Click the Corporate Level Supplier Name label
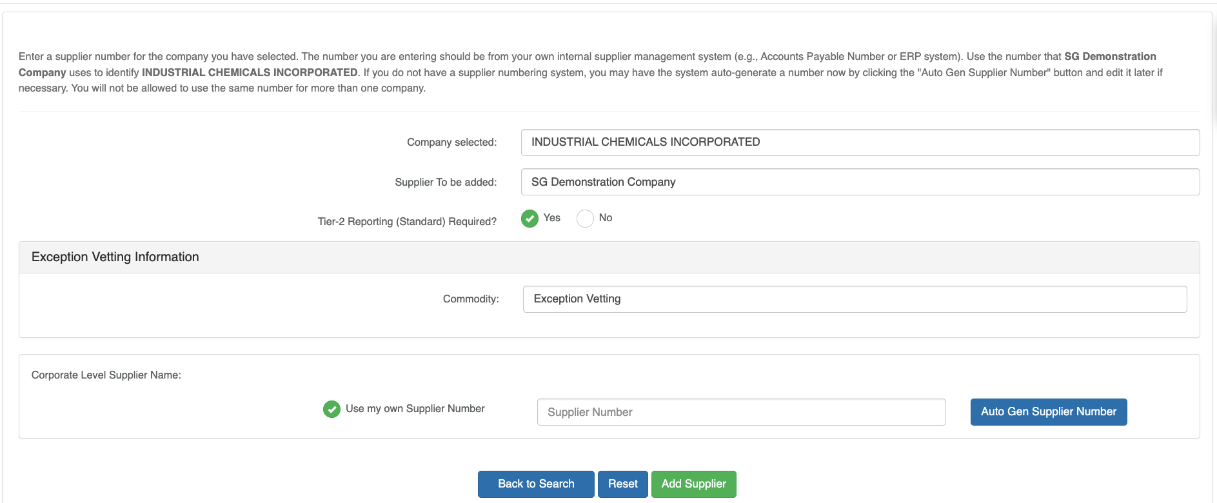 coord(106,375)
